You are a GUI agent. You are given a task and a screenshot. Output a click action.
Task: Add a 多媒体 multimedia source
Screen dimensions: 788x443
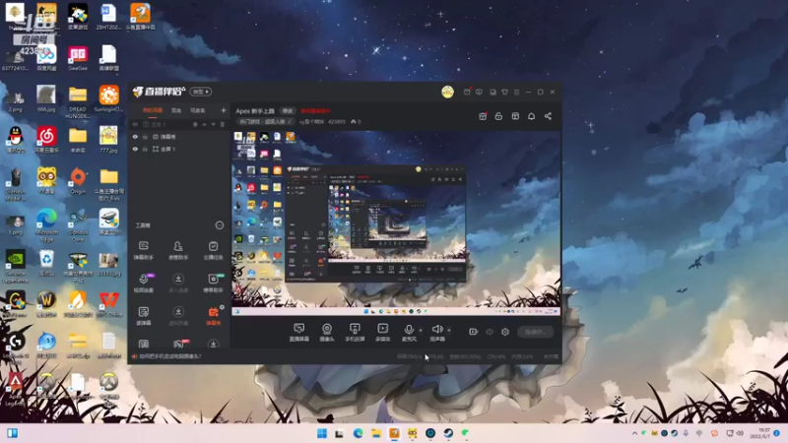tap(383, 333)
